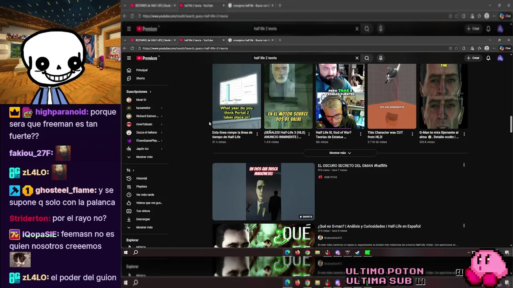Open the HowToBasic channel subscription
This screenshot has width=513, height=288.
point(144,124)
